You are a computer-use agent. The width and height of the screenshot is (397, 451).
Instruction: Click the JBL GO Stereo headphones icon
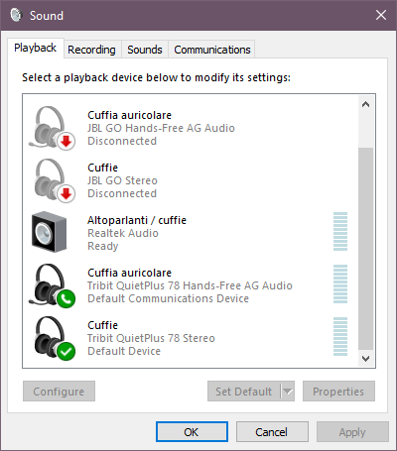point(55,180)
